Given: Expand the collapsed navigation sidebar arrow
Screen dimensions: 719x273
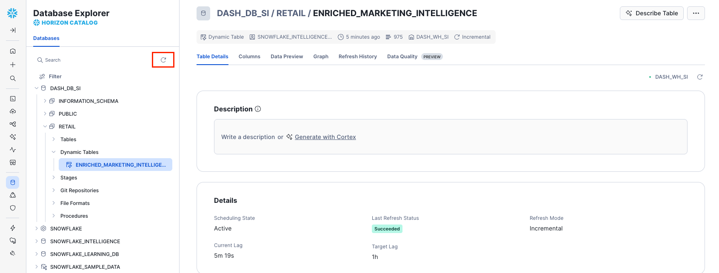Looking at the screenshot, I should pos(13,30).
